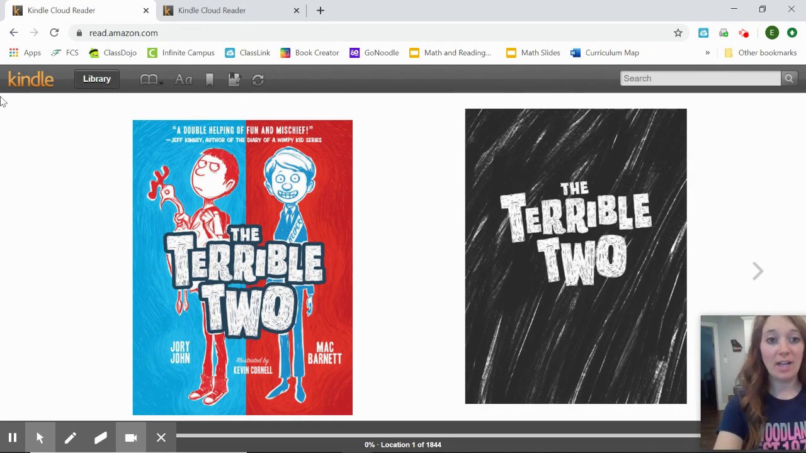
Task: Show more bookmarks chevron
Action: tap(707, 53)
